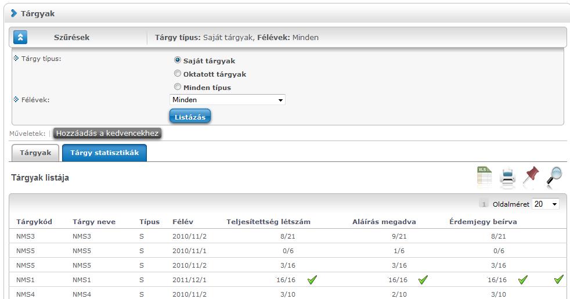Image resolution: width=570 pixels, height=299 pixels.
Task: Click the Tárgyak listája heading
Action: (40, 178)
